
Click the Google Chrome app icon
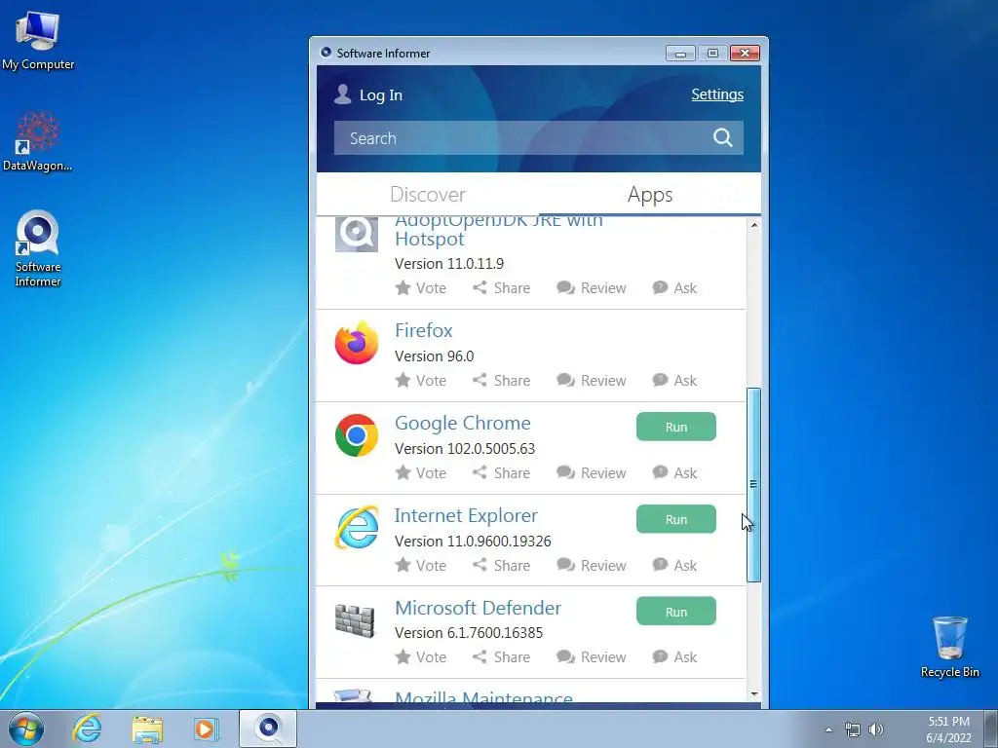[x=357, y=435]
